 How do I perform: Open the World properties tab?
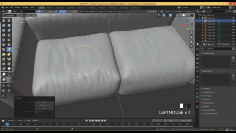(197, 71)
